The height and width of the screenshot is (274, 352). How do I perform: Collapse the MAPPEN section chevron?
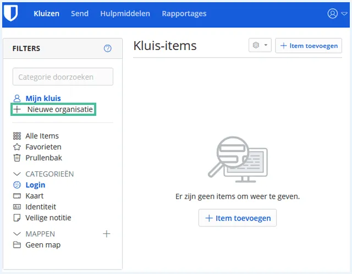(x=17, y=234)
